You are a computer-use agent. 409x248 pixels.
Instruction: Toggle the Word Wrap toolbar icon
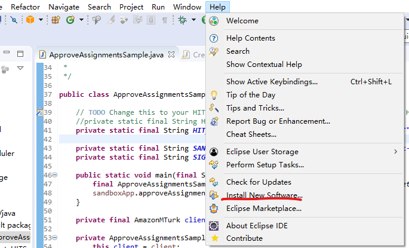point(137,20)
